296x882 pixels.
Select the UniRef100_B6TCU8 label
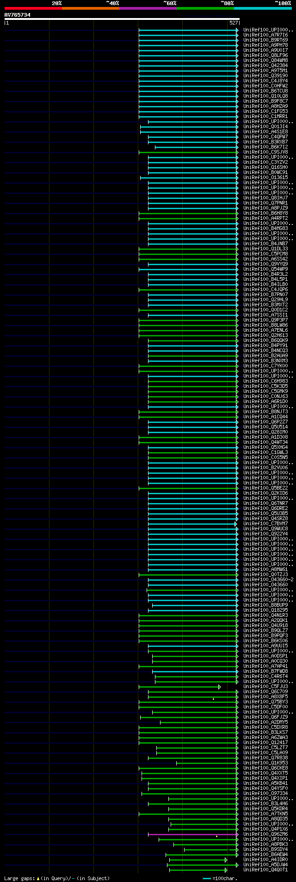click(x=265, y=91)
